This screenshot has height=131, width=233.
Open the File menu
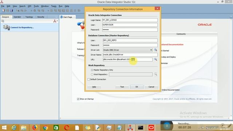pyautogui.click(x=3, y=6)
